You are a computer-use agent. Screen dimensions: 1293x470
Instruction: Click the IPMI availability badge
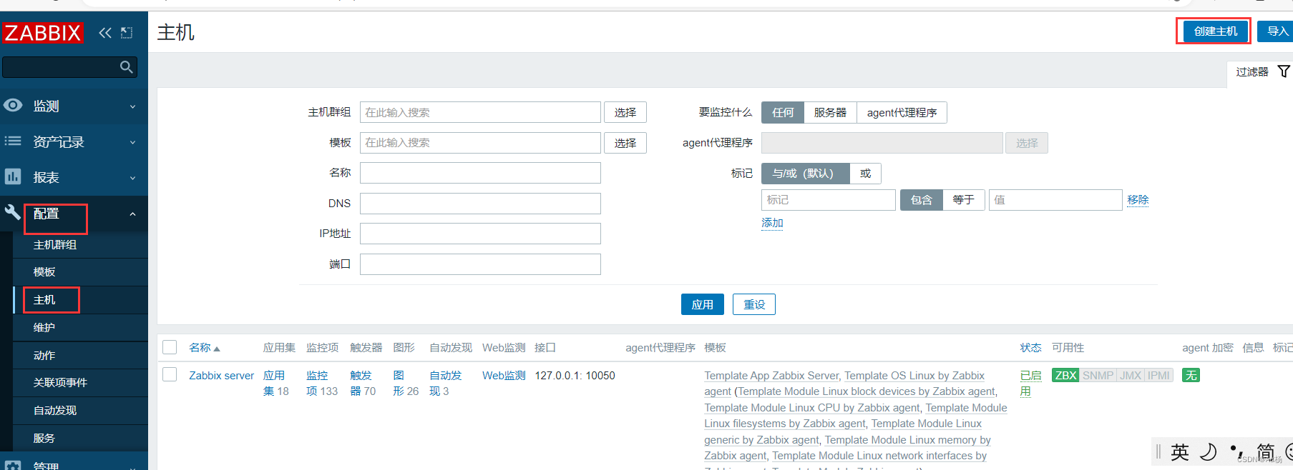click(1158, 375)
